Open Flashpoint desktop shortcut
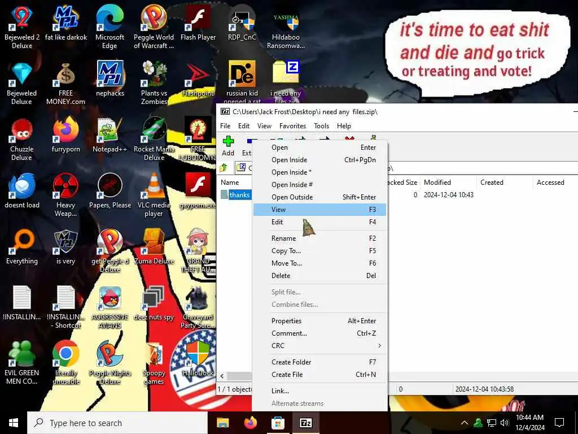578x434 pixels. point(198,79)
